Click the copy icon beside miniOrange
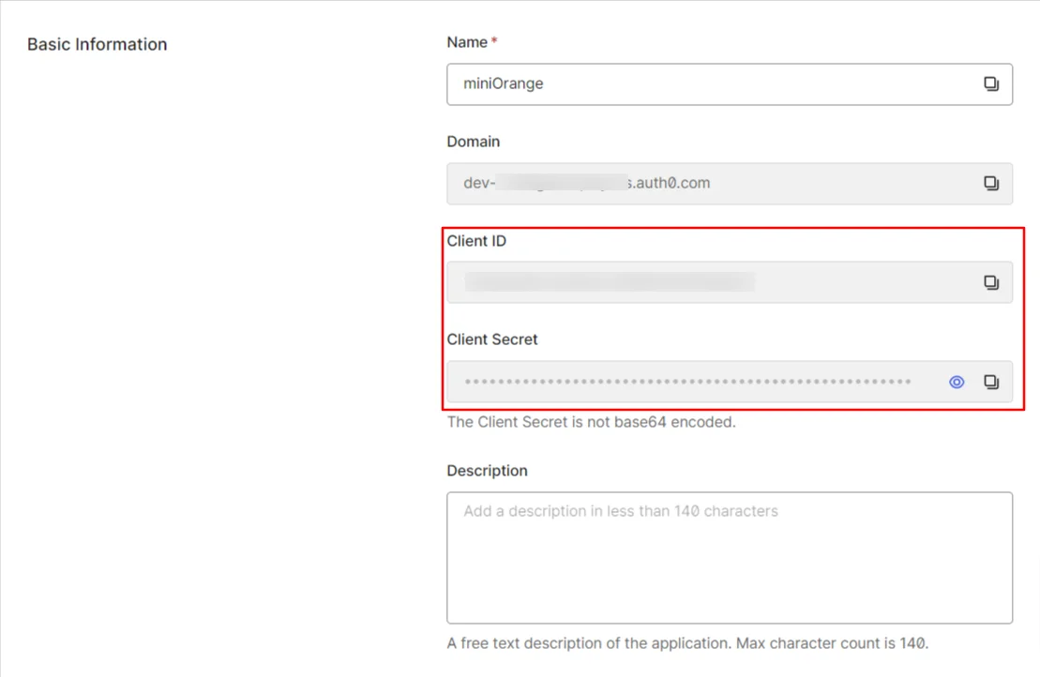This screenshot has width=1040, height=677. tap(991, 83)
